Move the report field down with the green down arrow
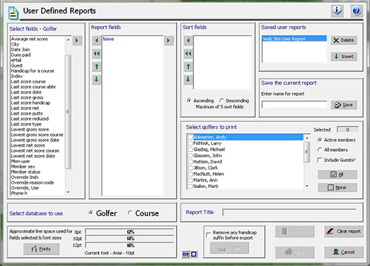370x266 pixels. tap(97, 79)
